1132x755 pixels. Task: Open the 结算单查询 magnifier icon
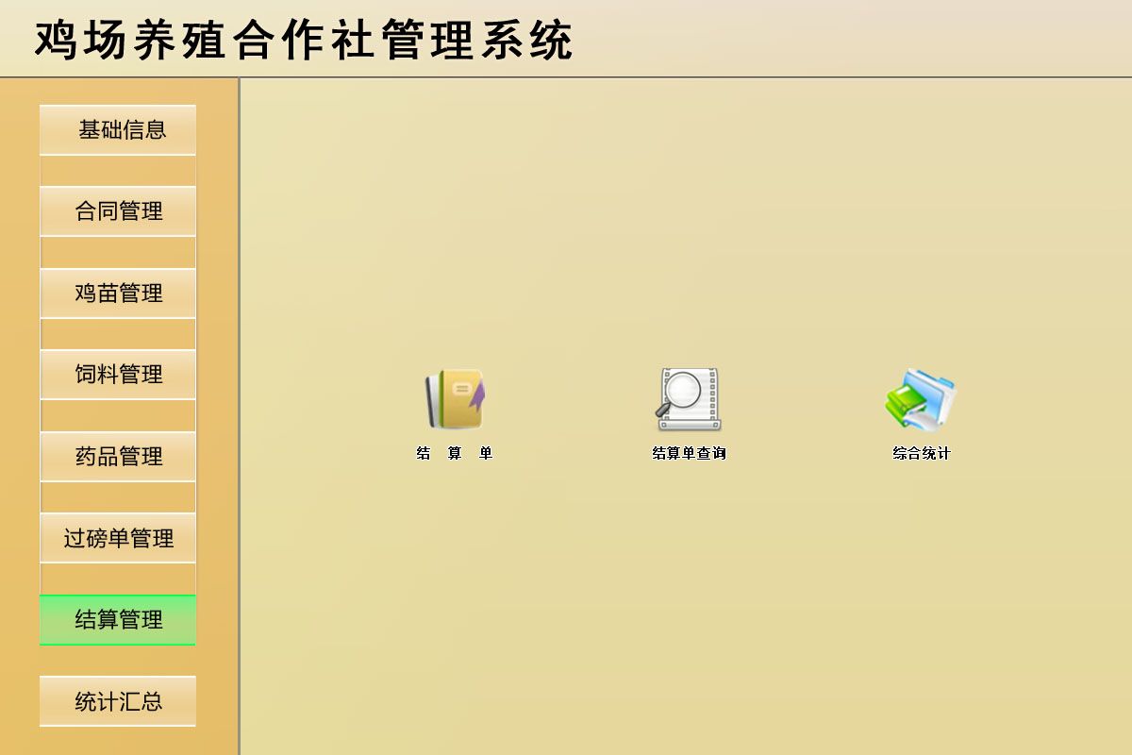pyautogui.click(x=690, y=399)
